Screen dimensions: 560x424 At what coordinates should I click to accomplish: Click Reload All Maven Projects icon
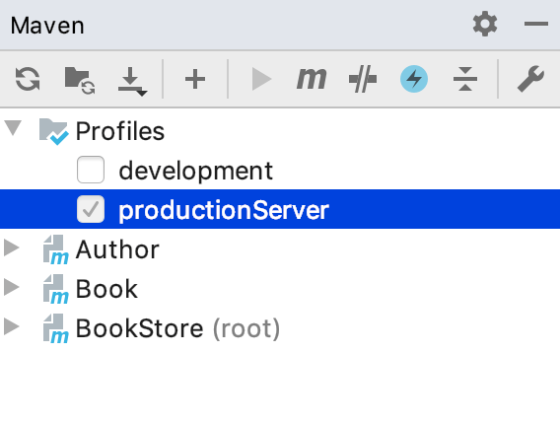pos(28,79)
